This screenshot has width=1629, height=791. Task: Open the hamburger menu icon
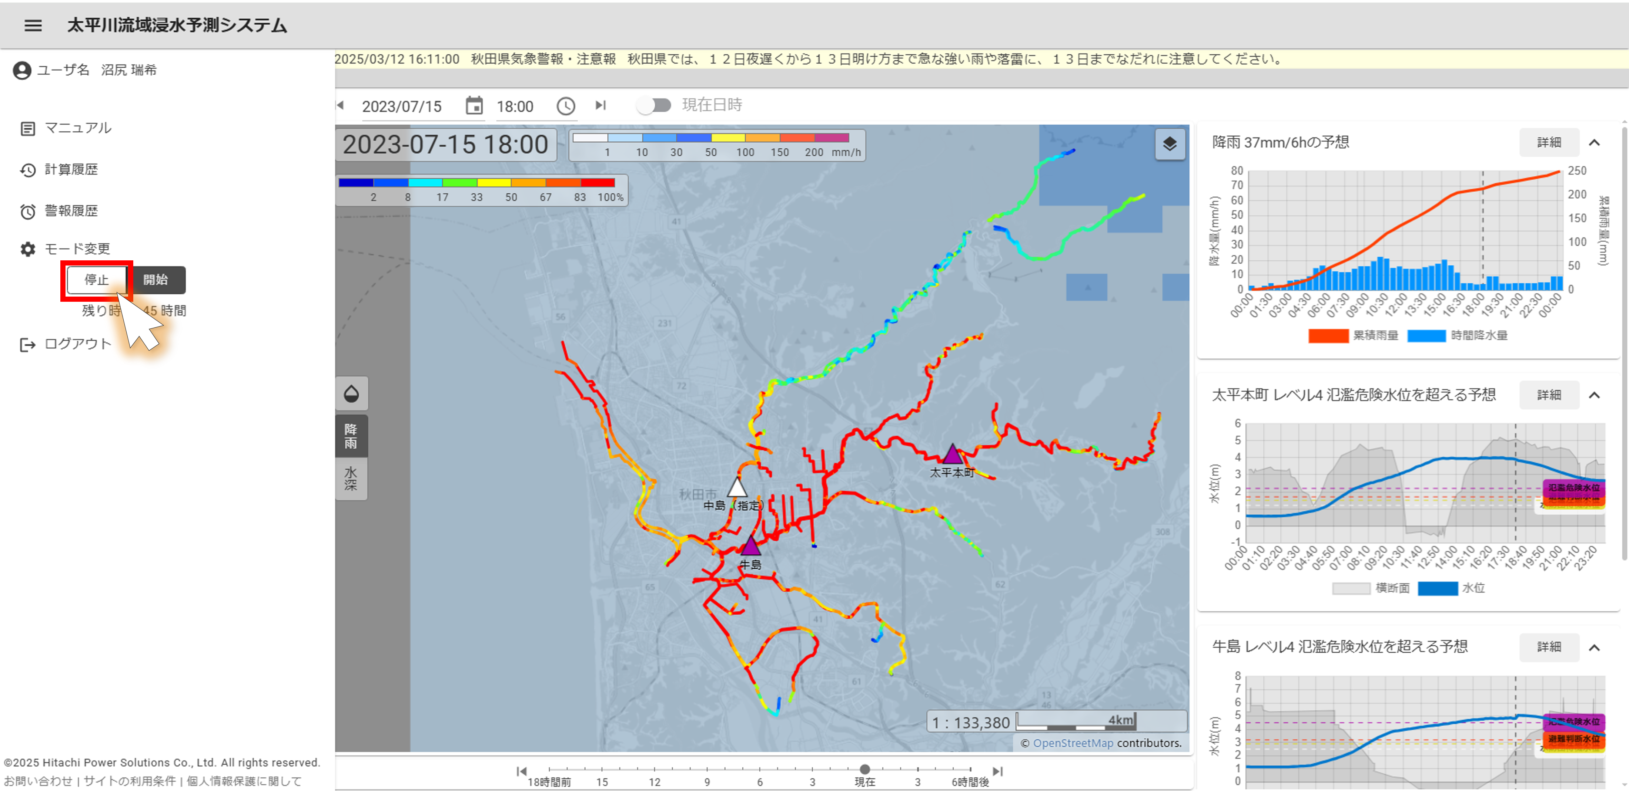pyautogui.click(x=33, y=25)
